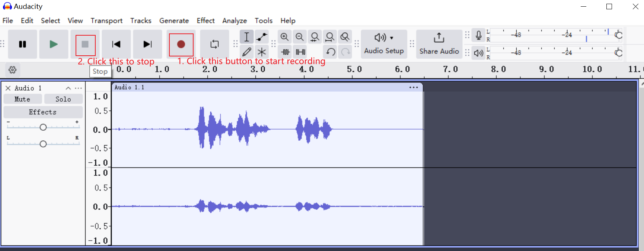Start playback with the green Play button
The height and width of the screenshot is (251, 644).
[x=54, y=44]
